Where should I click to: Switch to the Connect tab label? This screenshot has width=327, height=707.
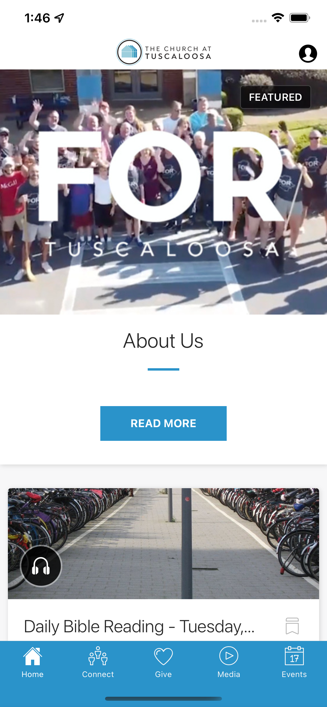tap(98, 674)
